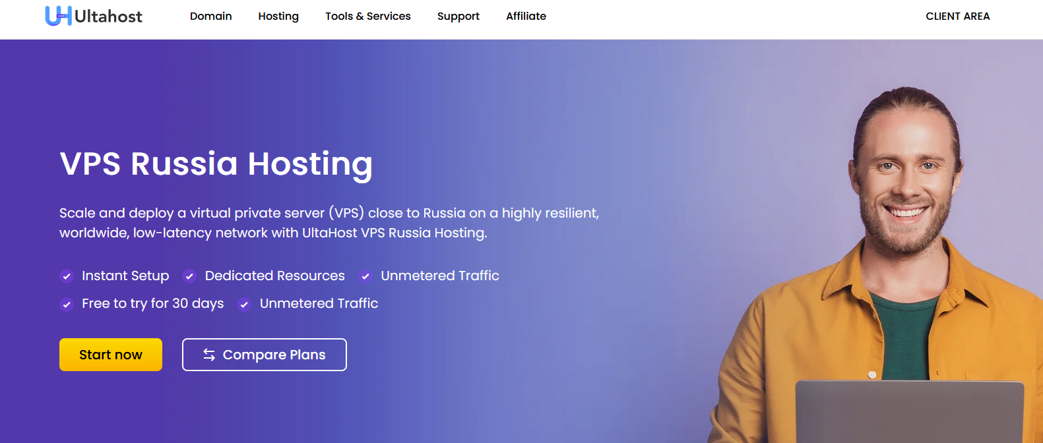The image size is (1043, 443).
Task: Click the Free to try for 30 days text
Action: (153, 303)
